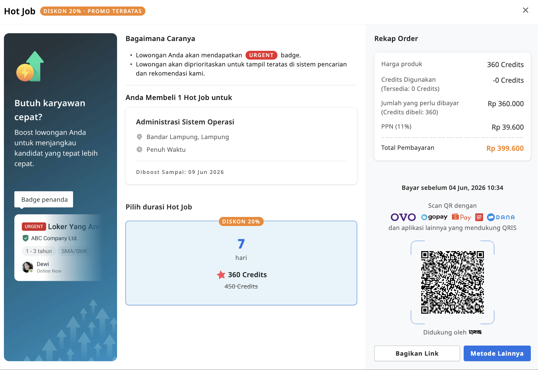
Task: Click the gopay logo
Action: click(434, 217)
